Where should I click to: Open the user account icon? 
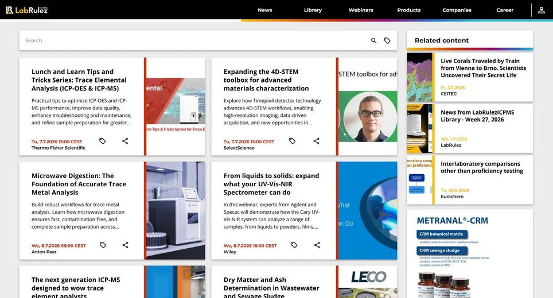tap(542, 10)
